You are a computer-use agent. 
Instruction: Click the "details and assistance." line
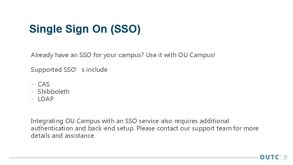click(63, 136)
